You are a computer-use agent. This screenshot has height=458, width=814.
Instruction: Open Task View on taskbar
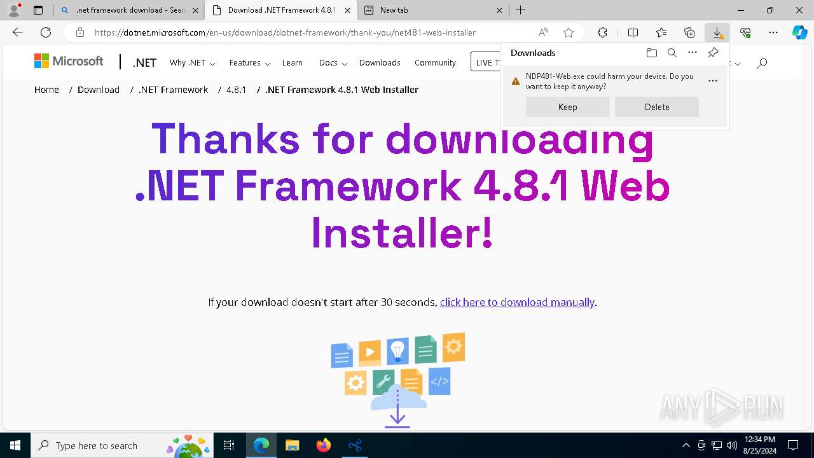(229, 445)
